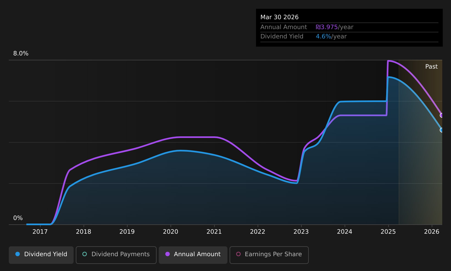Click the 2025 x-axis year label

coord(388,232)
